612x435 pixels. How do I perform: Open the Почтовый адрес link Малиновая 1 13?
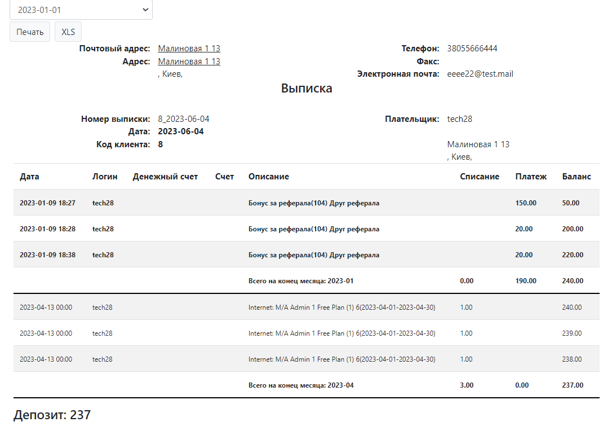click(189, 49)
